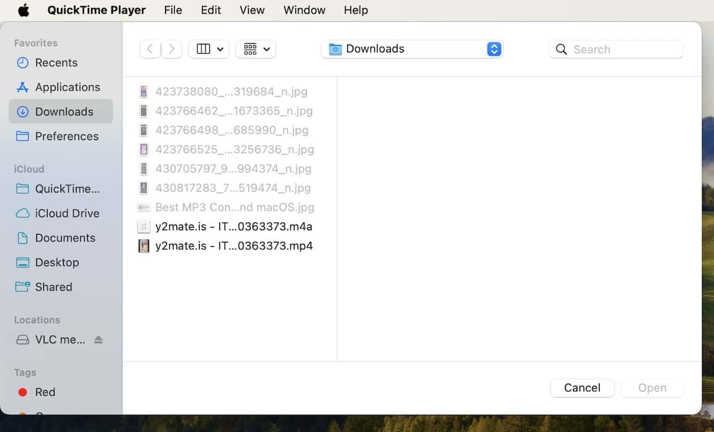Click the Red tag swatch
Screen dimensions: 714x432
23,392
